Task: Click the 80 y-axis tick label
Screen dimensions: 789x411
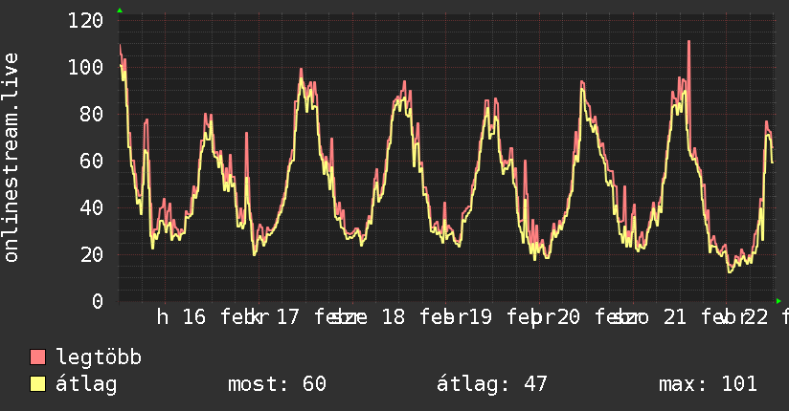Action: tap(91, 114)
